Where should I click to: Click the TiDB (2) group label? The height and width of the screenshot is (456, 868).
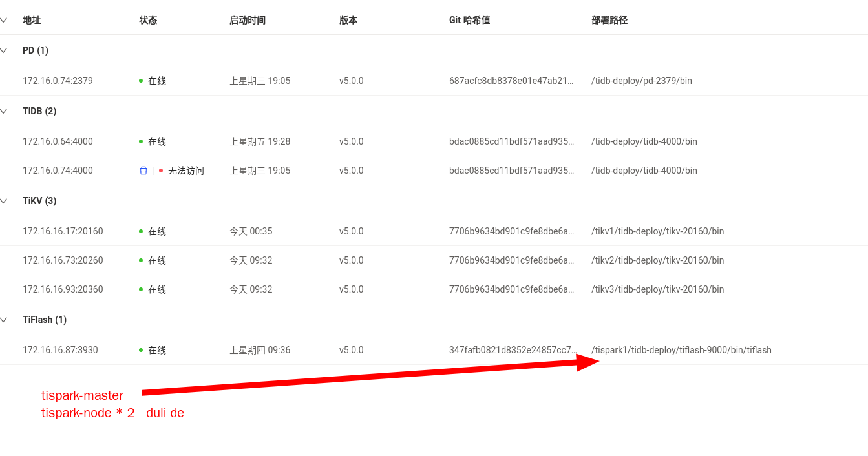[39, 111]
